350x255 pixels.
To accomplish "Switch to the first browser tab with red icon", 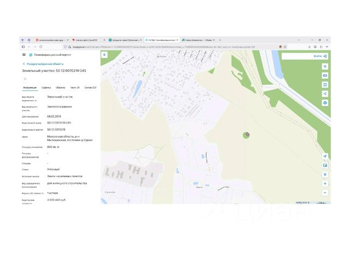I will pyautogui.click(x=52, y=40).
